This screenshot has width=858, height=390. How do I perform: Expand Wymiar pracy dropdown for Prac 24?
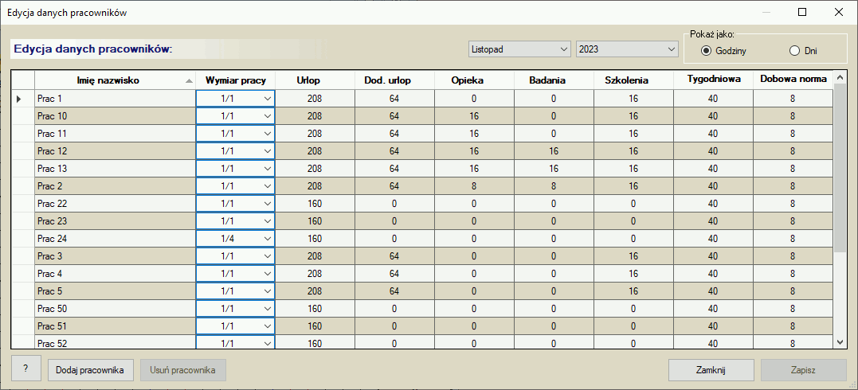point(268,239)
